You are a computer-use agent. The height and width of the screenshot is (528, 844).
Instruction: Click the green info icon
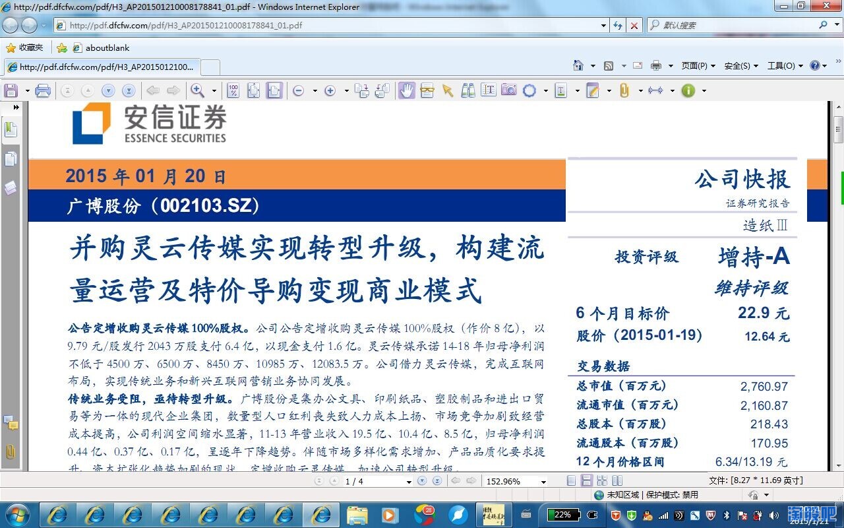[688, 90]
